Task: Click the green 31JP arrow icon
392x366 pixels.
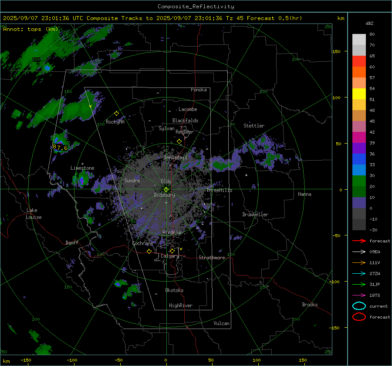Action: [x=359, y=284]
